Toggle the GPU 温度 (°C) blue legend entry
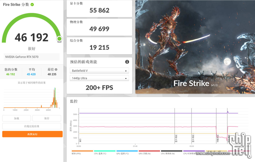This screenshot has width=255, height=162. pyautogui.click(x=127, y=153)
